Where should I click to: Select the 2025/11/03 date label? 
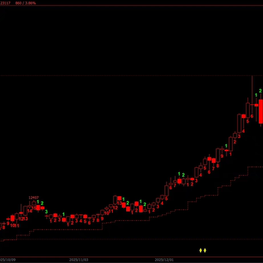79,260
